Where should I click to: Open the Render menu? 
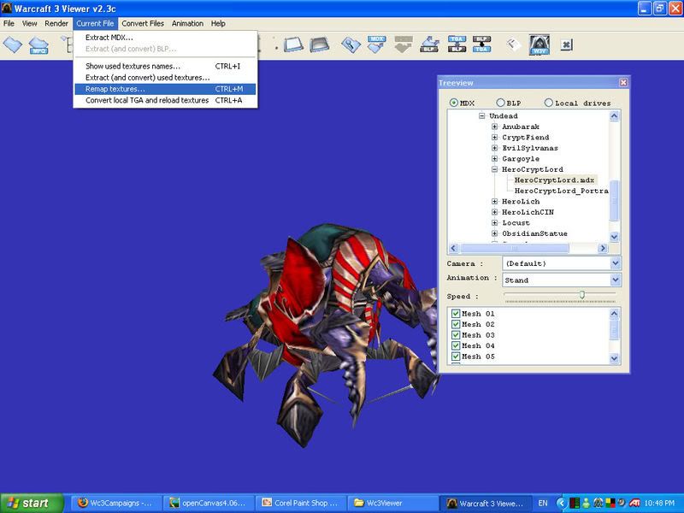[56, 24]
